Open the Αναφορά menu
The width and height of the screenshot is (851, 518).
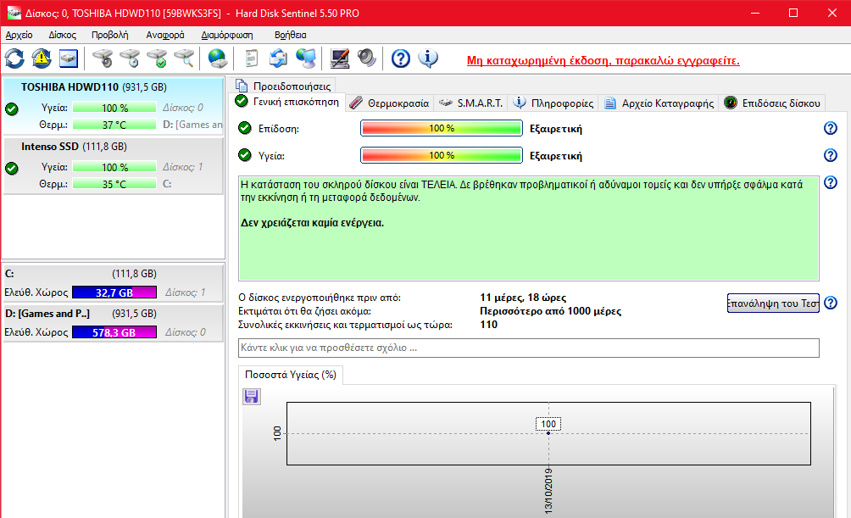[x=165, y=35]
